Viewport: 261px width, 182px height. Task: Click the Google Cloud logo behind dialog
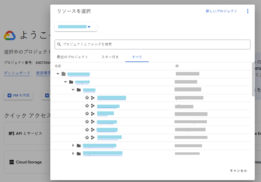tap(10, 36)
